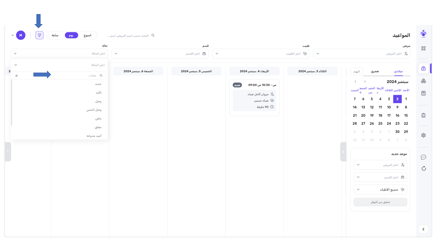Expand the جميع الأطباء dropdown in new appointment

tap(380, 190)
